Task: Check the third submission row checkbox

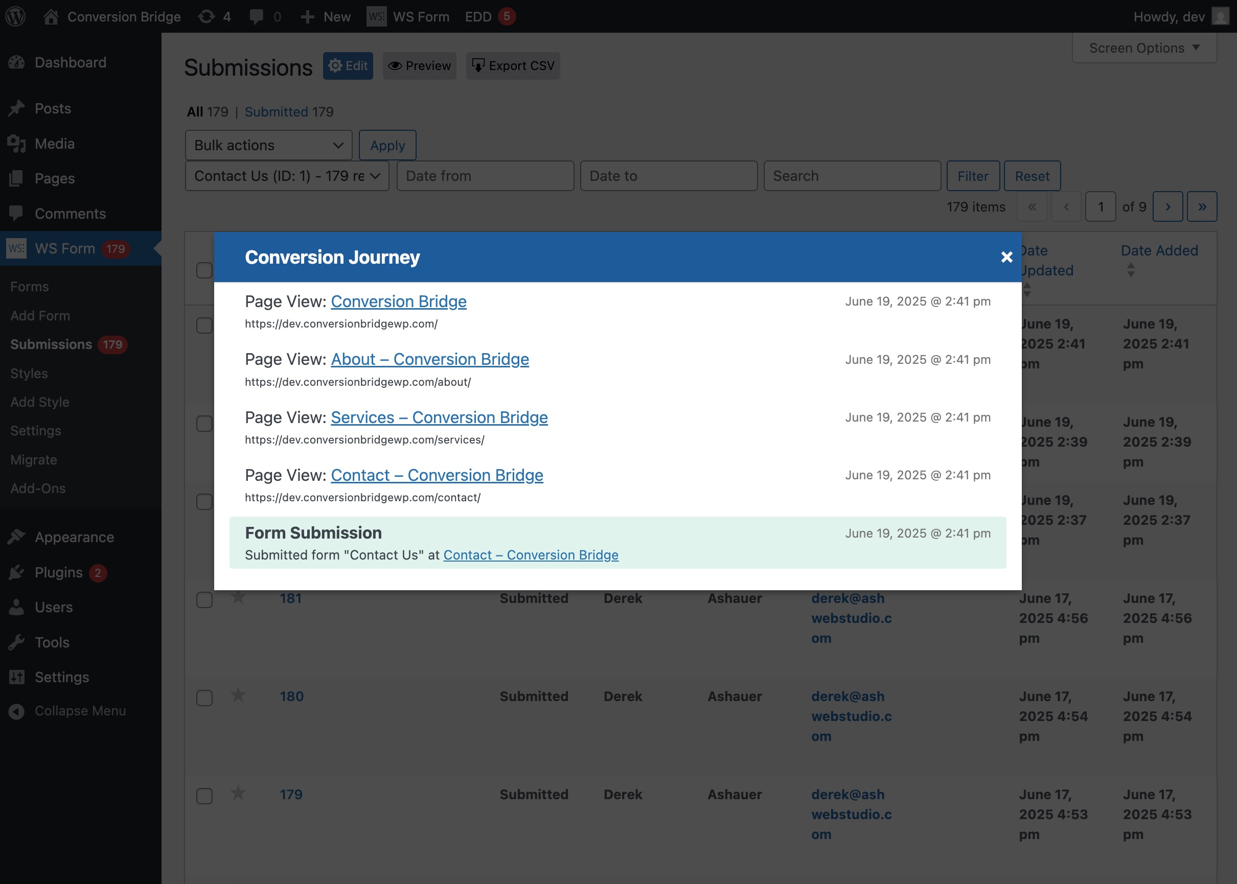Action: pos(204,502)
